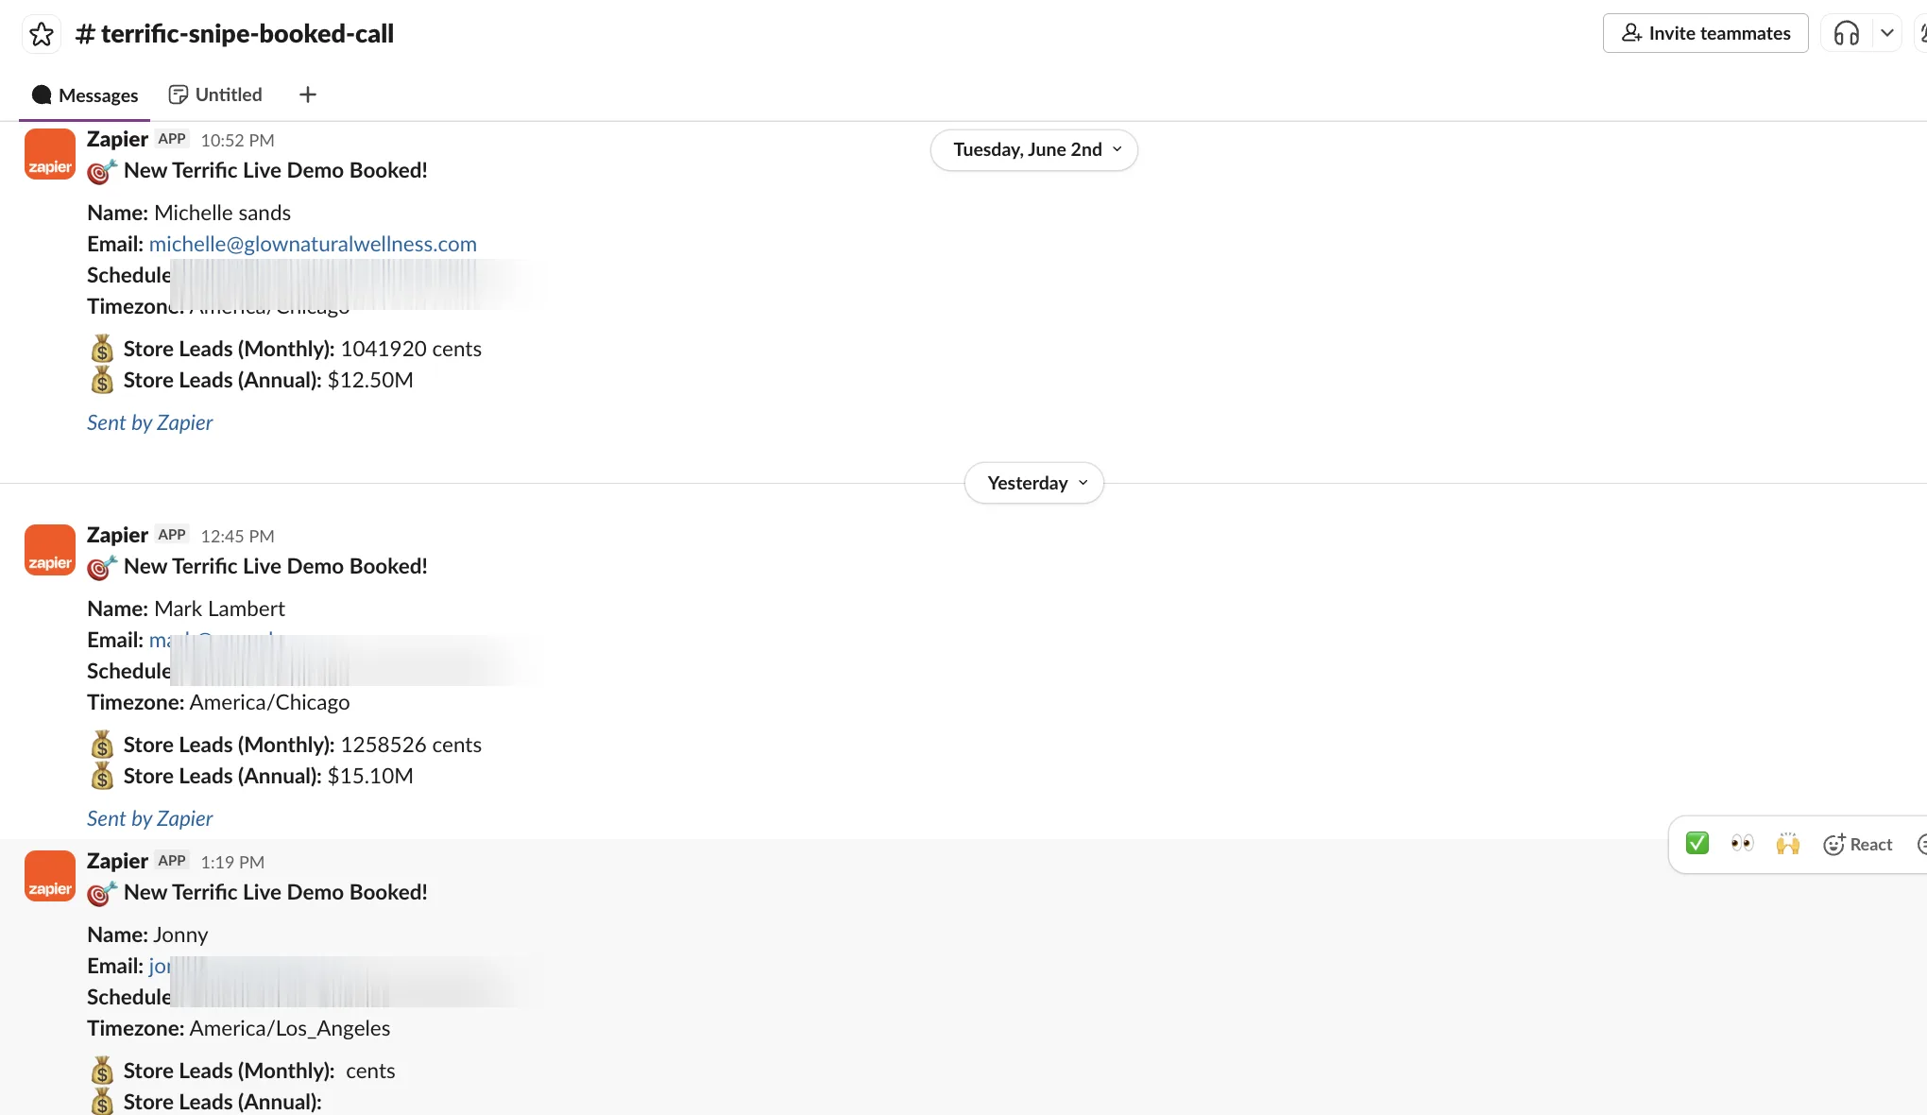Click Sent by Zapier under Michelle sands
Screen dimensions: 1927x1115
pos(150,422)
